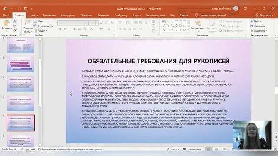Increase font size with the larger A icon
The width and height of the screenshot is (278, 156).
pyautogui.click(x=101, y=23)
